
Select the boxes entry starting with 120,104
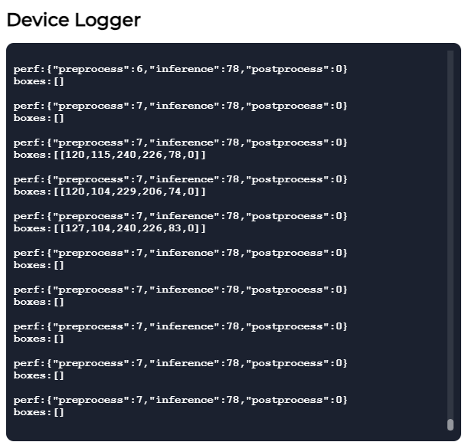click(x=110, y=192)
